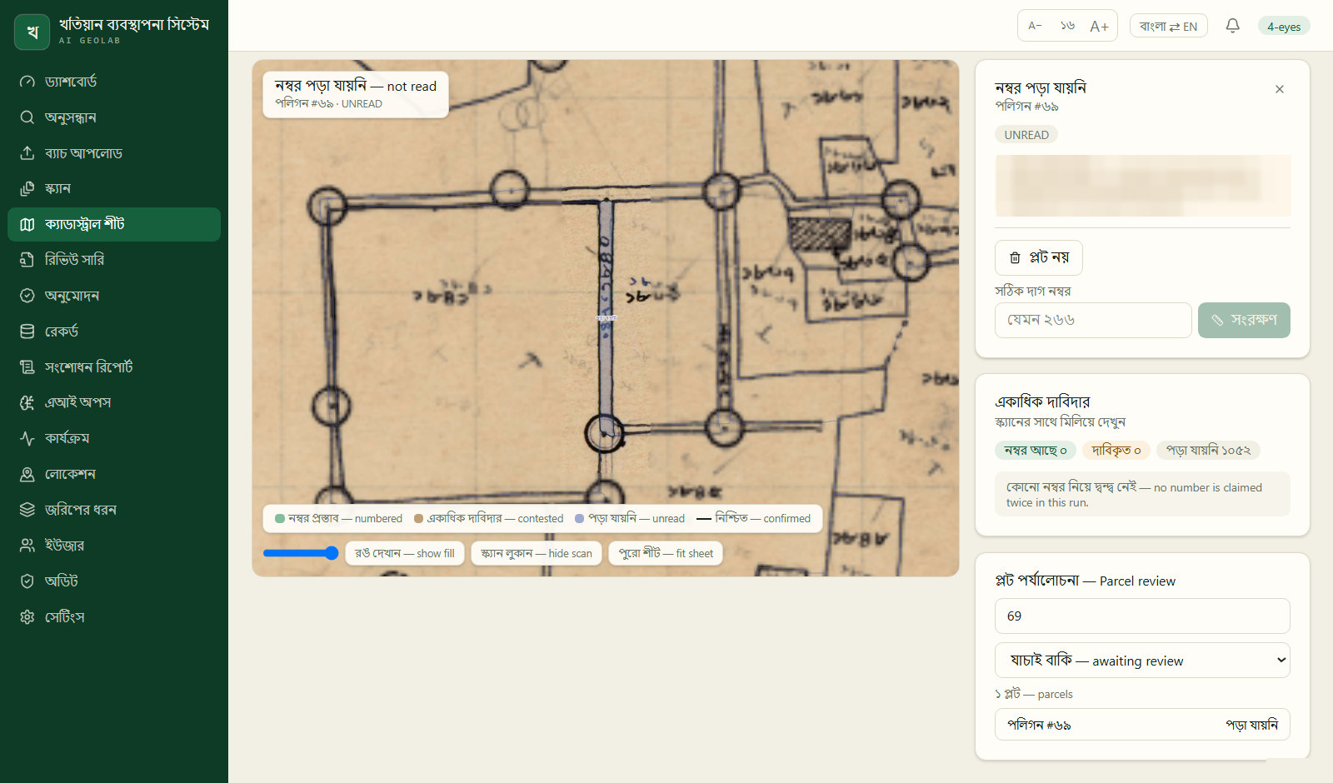
Task: Click the দাবিকৃত ০ chip
Action: tap(1116, 451)
